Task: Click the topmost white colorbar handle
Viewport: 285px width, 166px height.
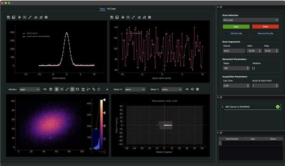Action: pyautogui.click(x=104, y=100)
